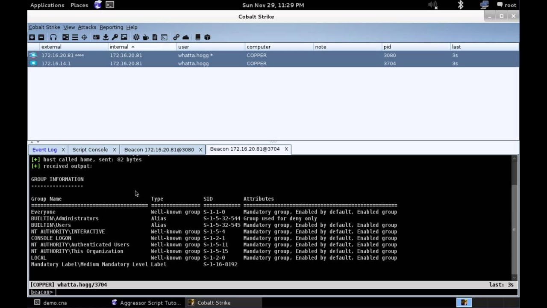The image size is (547, 308).
Task: Click the chain link host file icon
Action: click(176, 37)
